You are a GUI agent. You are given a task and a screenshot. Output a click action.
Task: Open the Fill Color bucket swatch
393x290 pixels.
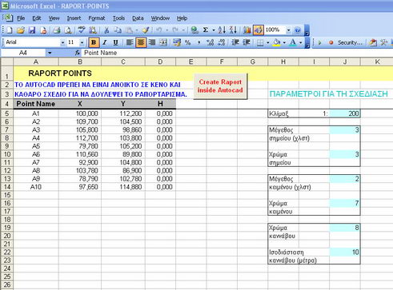click(x=277, y=42)
